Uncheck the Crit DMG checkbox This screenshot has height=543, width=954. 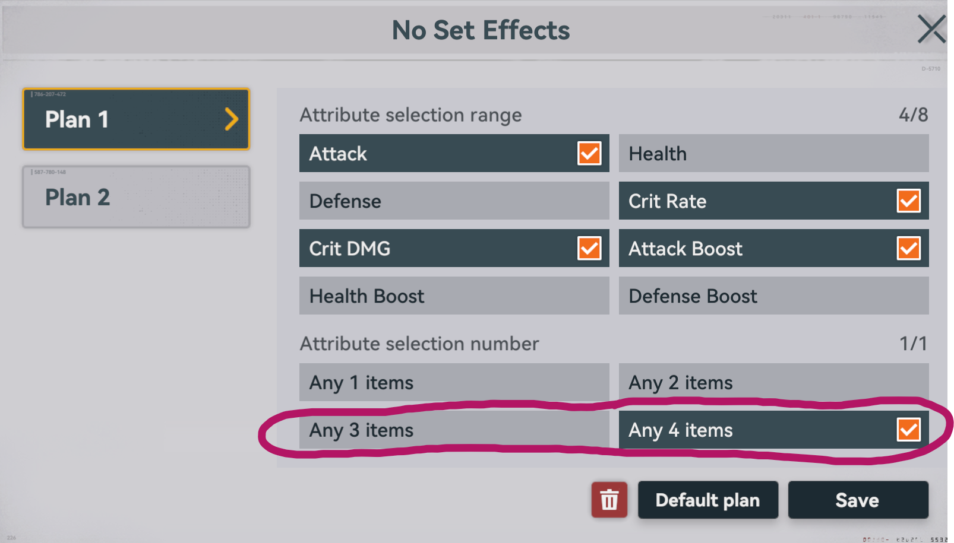[589, 248]
